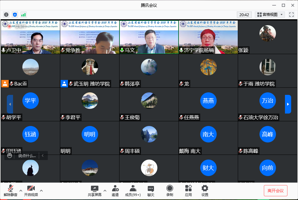Open the chat (聊天) panel
The width and height of the screenshot is (298, 200).
coord(151,190)
